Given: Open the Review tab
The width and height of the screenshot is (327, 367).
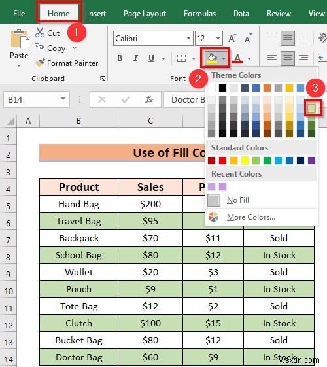Looking at the screenshot, I should [x=279, y=14].
